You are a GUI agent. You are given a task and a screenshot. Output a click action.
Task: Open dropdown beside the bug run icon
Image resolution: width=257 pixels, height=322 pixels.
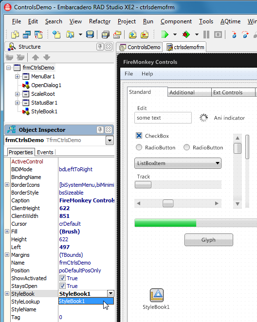pos(197,35)
